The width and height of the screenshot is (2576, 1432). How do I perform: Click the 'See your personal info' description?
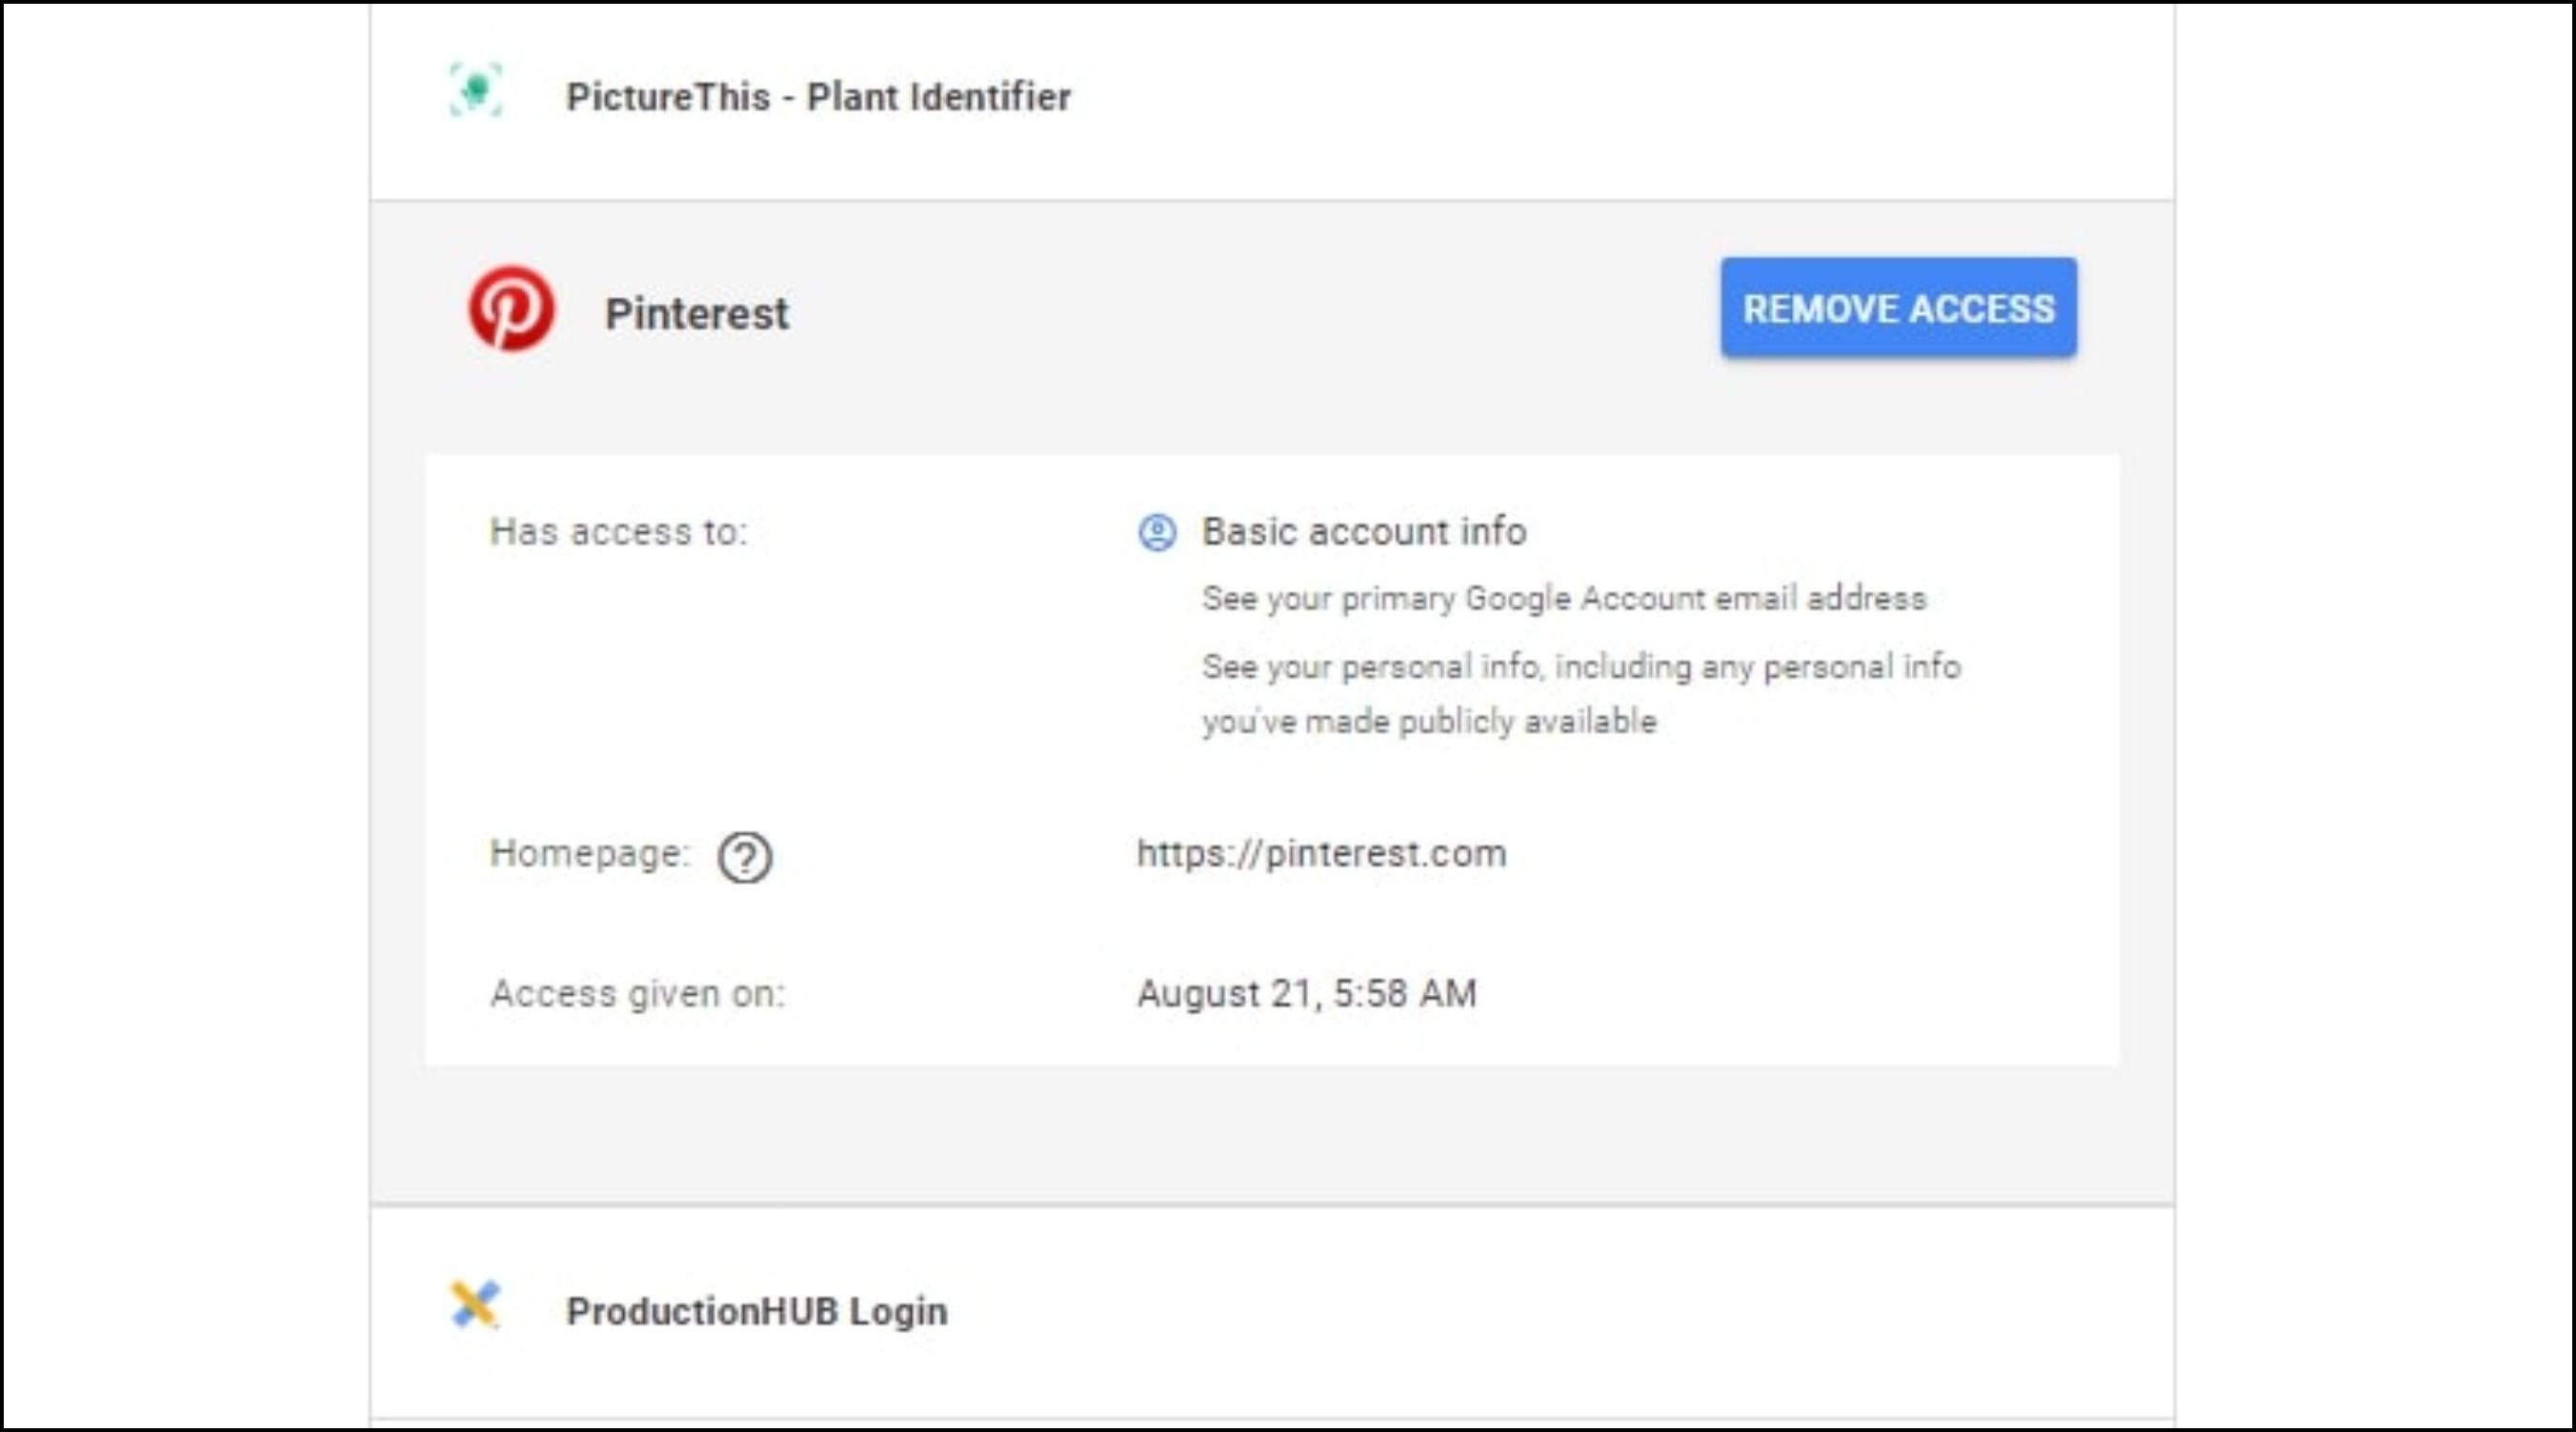click(1580, 666)
